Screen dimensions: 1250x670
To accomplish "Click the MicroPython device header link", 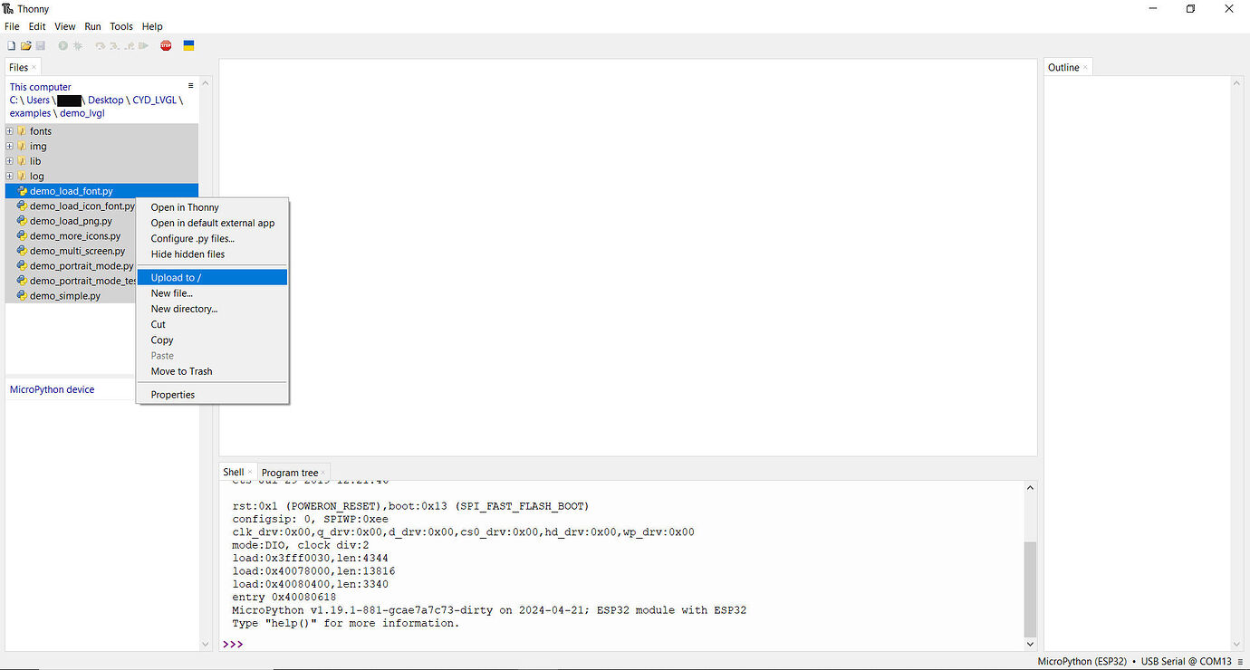I will tap(52, 389).
